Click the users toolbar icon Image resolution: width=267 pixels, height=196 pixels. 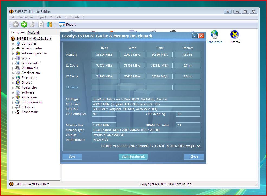(49, 24)
